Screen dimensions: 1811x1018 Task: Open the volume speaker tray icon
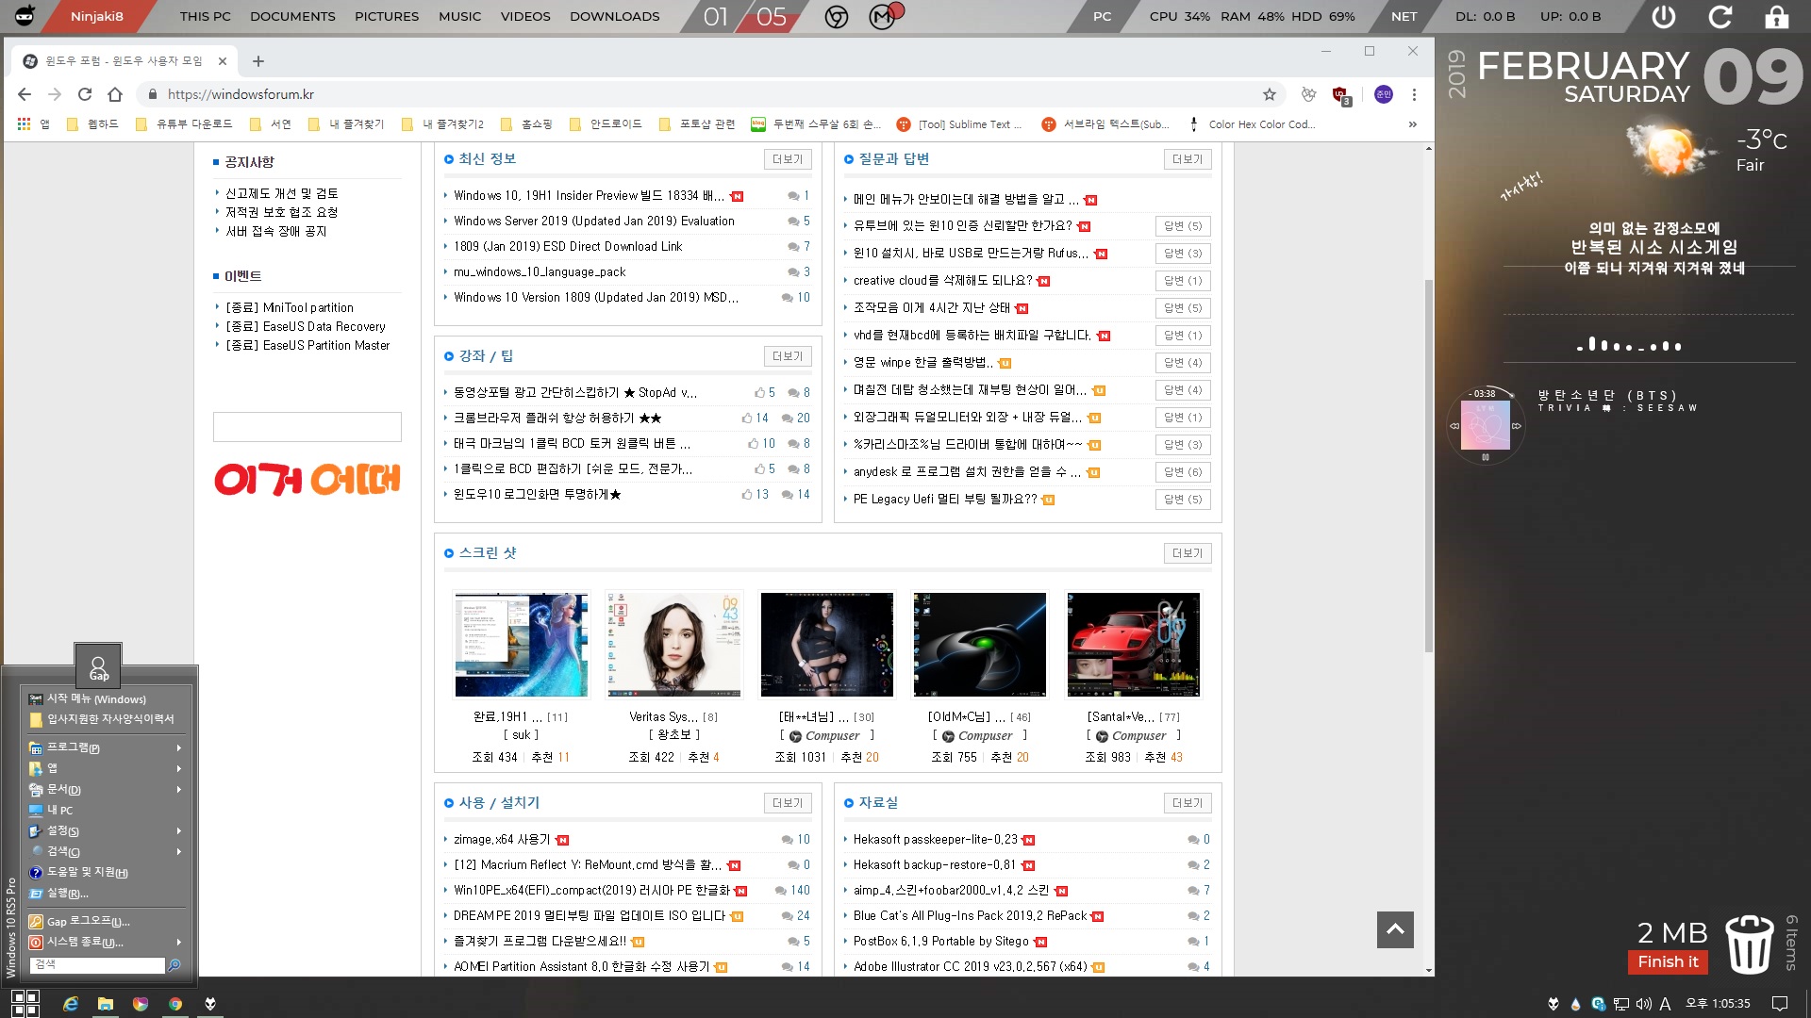click(x=1643, y=1004)
